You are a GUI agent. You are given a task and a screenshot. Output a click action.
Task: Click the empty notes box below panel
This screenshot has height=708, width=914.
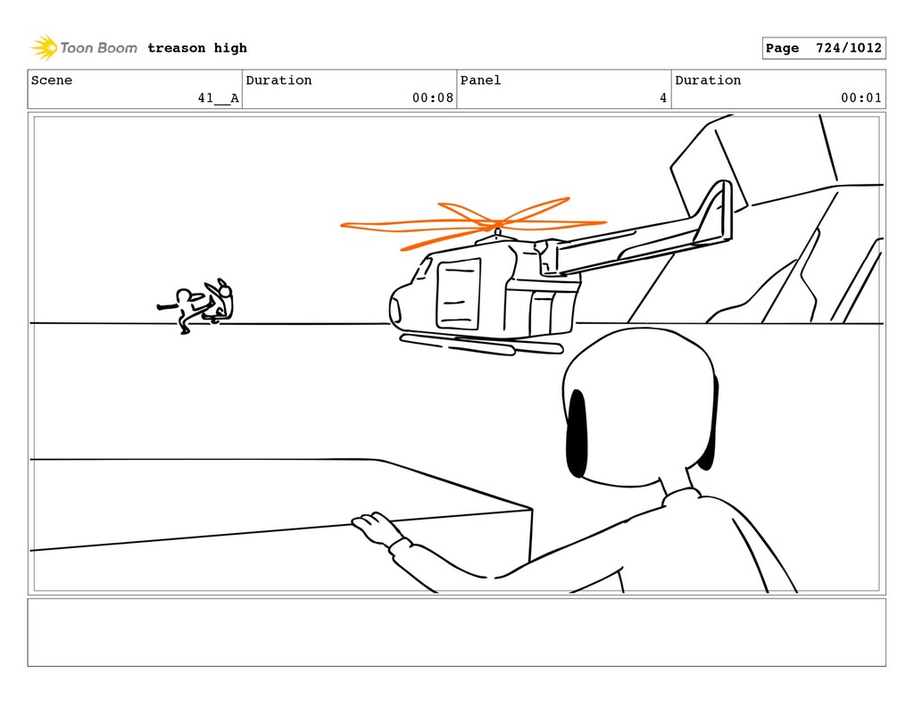click(x=456, y=632)
